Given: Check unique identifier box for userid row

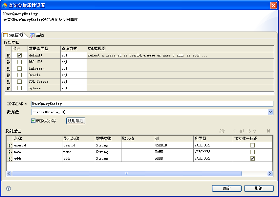Looking at the screenshot, I should tap(252, 145).
